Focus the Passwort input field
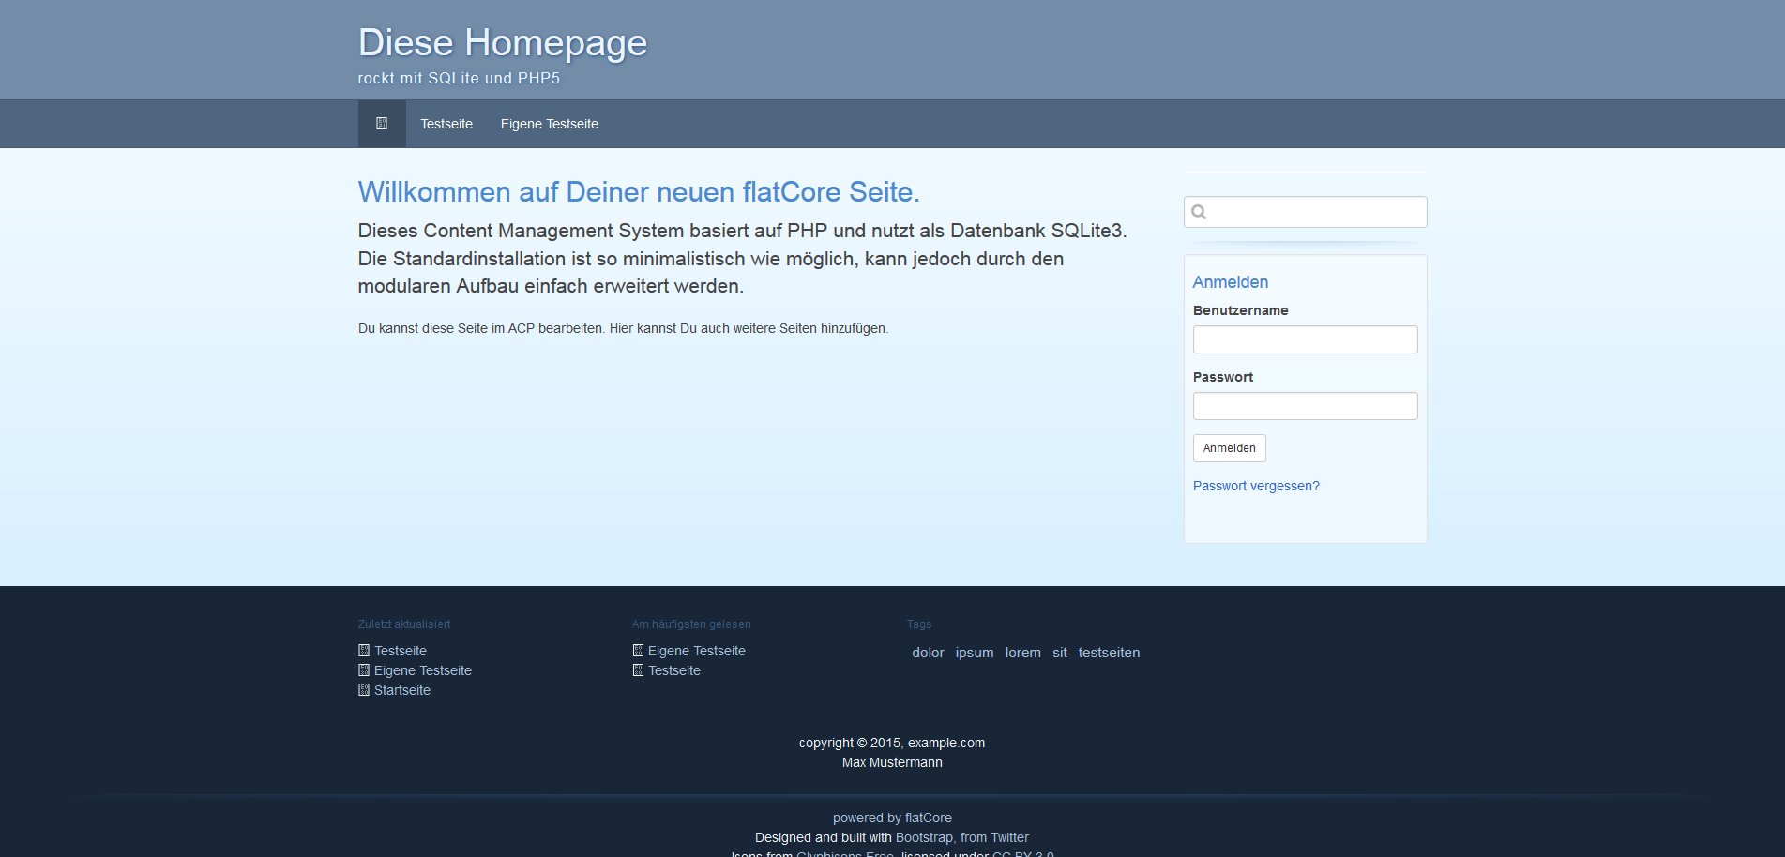Screen dimensions: 1785x857 [1305, 406]
